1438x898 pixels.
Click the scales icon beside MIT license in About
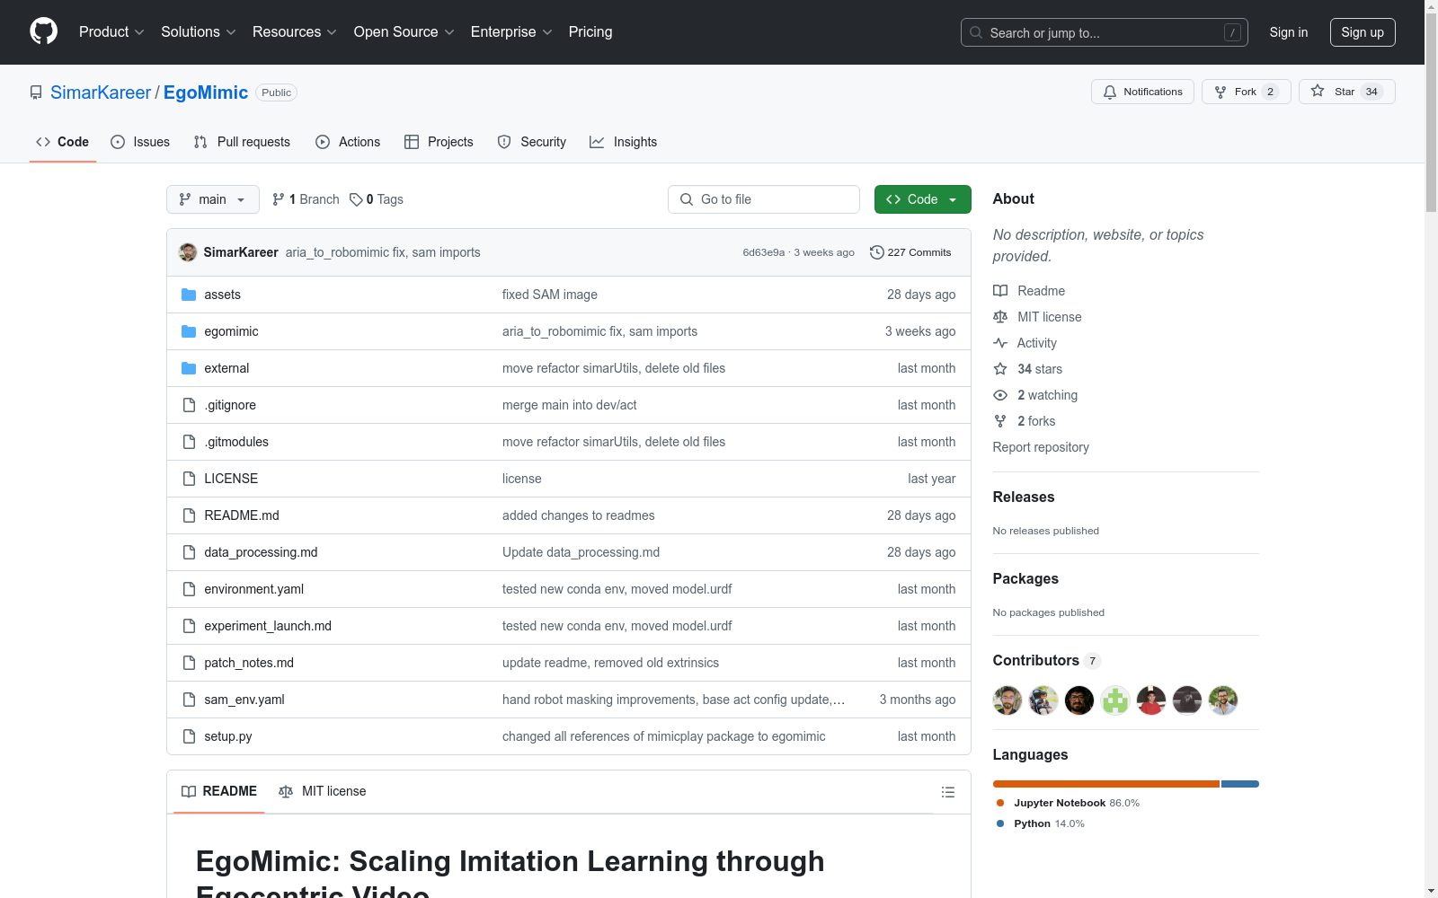click(x=1000, y=317)
